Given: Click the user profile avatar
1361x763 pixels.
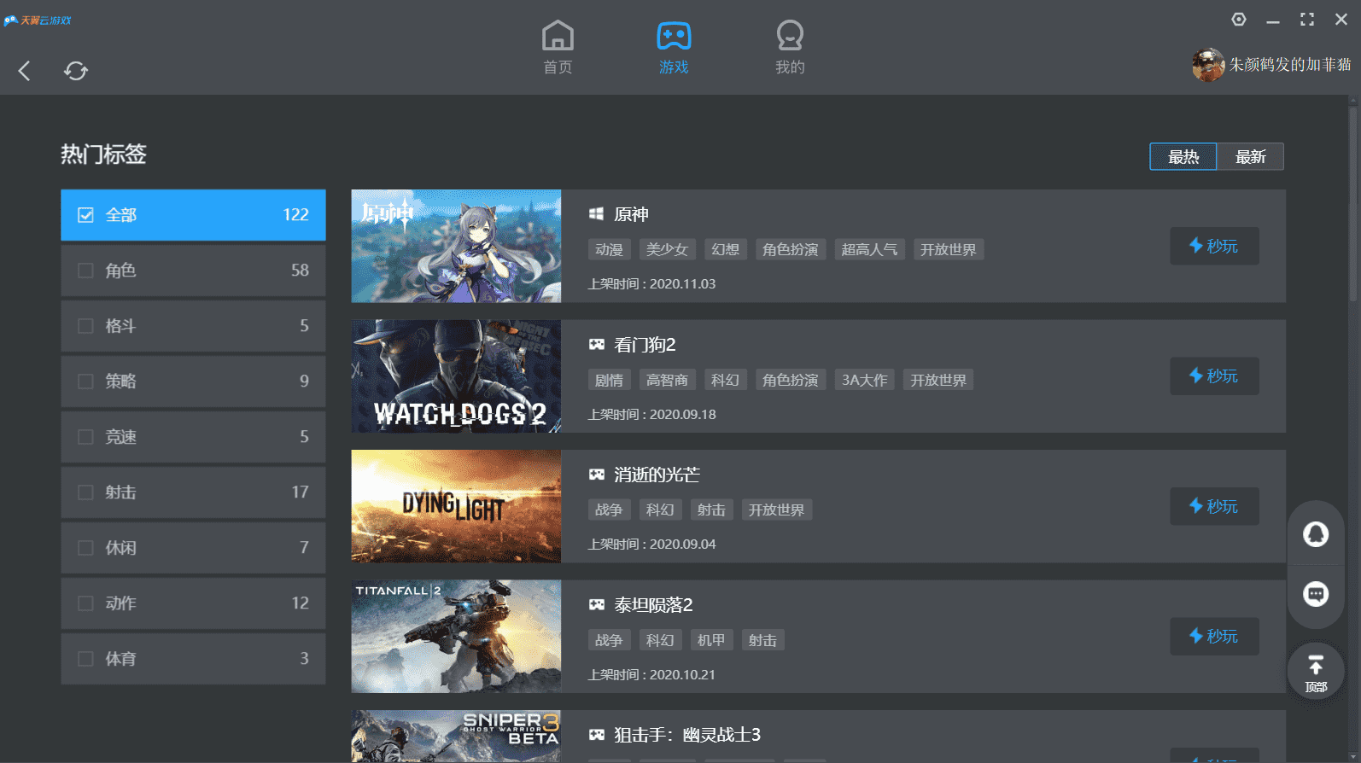Looking at the screenshot, I should point(1207,65).
